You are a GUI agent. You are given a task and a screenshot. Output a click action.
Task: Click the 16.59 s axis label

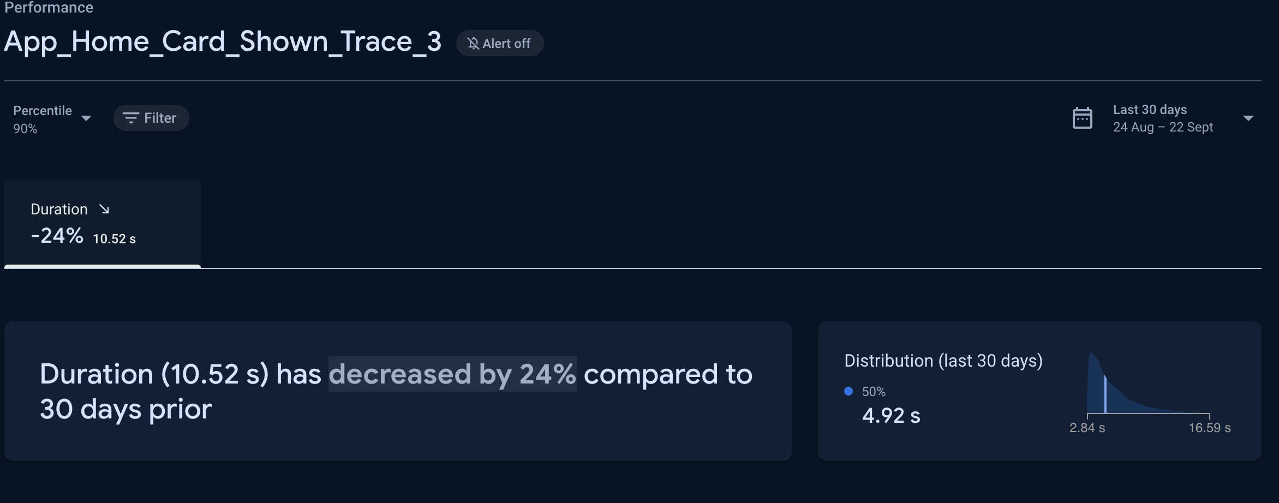coord(1210,428)
